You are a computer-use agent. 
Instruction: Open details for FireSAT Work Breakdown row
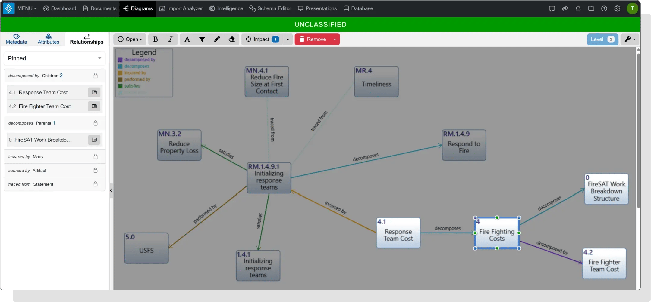(x=94, y=140)
